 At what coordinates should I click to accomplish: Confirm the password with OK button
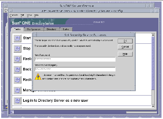(125, 41)
